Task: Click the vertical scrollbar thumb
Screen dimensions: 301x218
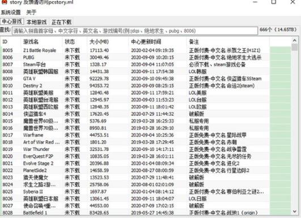Action: pyautogui.click(x=295, y=47)
